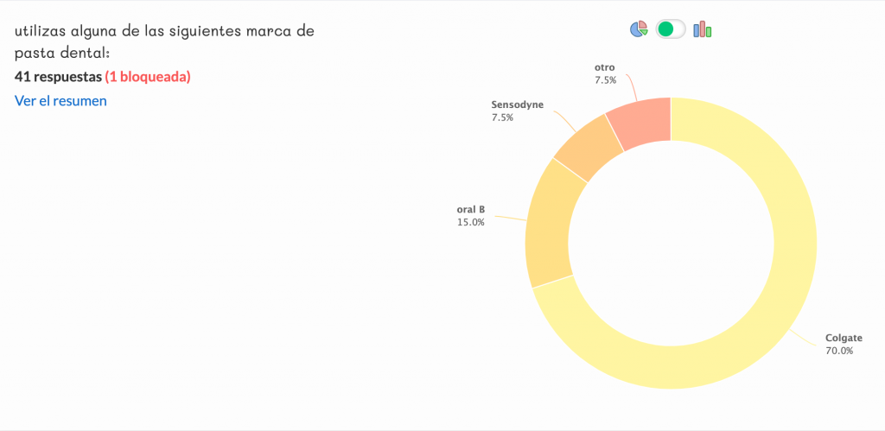Image resolution: width=885 pixels, height=431 pixels.
Task: Click the red '(1 bloqueada)' label
Action: pyautogui.click(x=148, y=76)
